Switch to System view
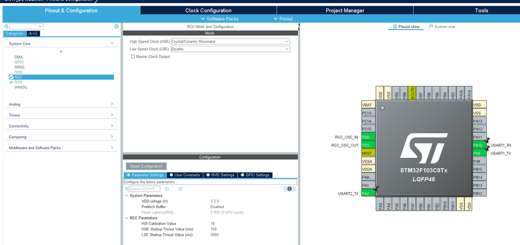Viewport: 520px width, 245px height. point(442,26)
